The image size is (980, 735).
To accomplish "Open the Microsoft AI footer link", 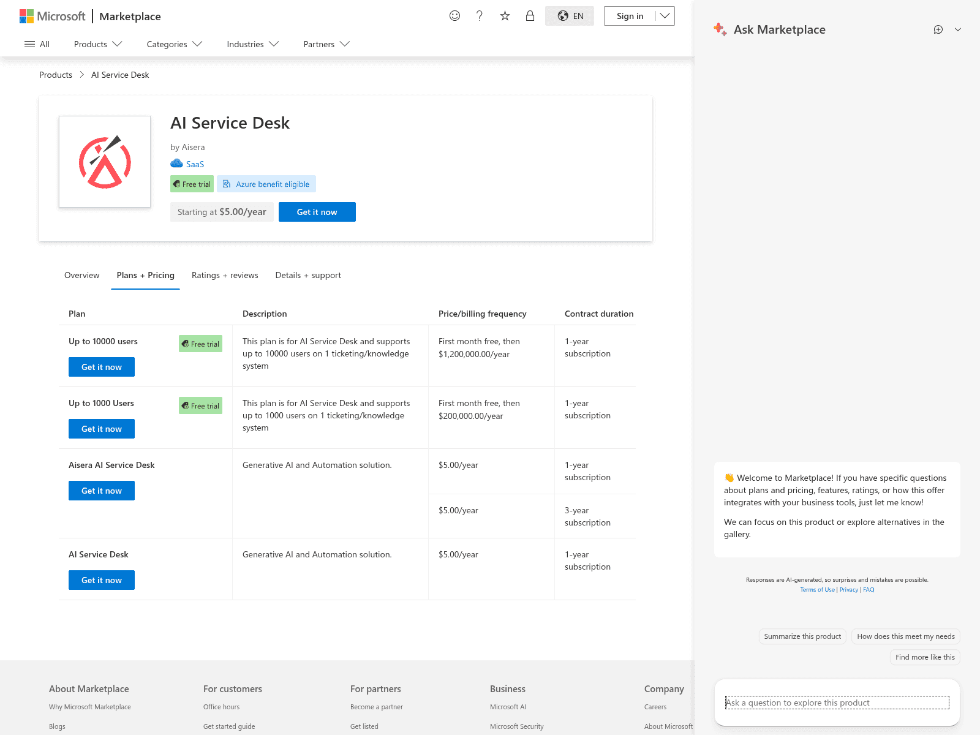I will (508, 707).
